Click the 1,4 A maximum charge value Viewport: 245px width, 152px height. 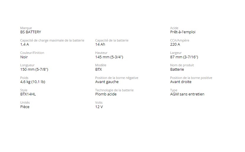24,44
